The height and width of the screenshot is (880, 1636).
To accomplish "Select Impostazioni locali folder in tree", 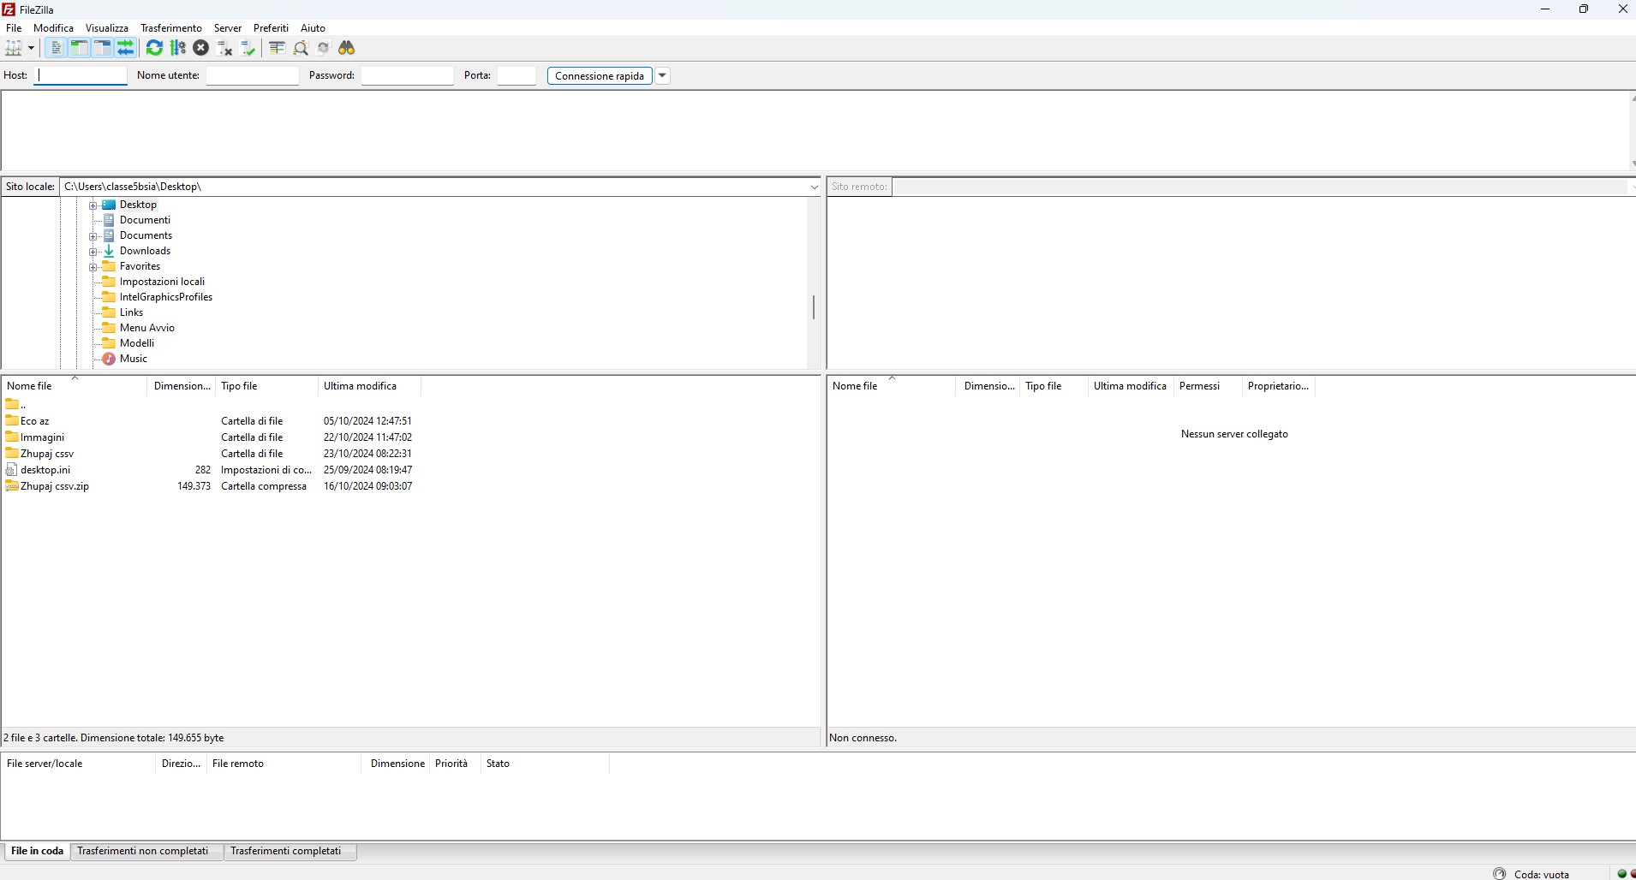I will pyautogui.click(x=162, y=282).
